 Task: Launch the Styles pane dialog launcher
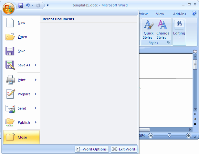tap(168, 43)
